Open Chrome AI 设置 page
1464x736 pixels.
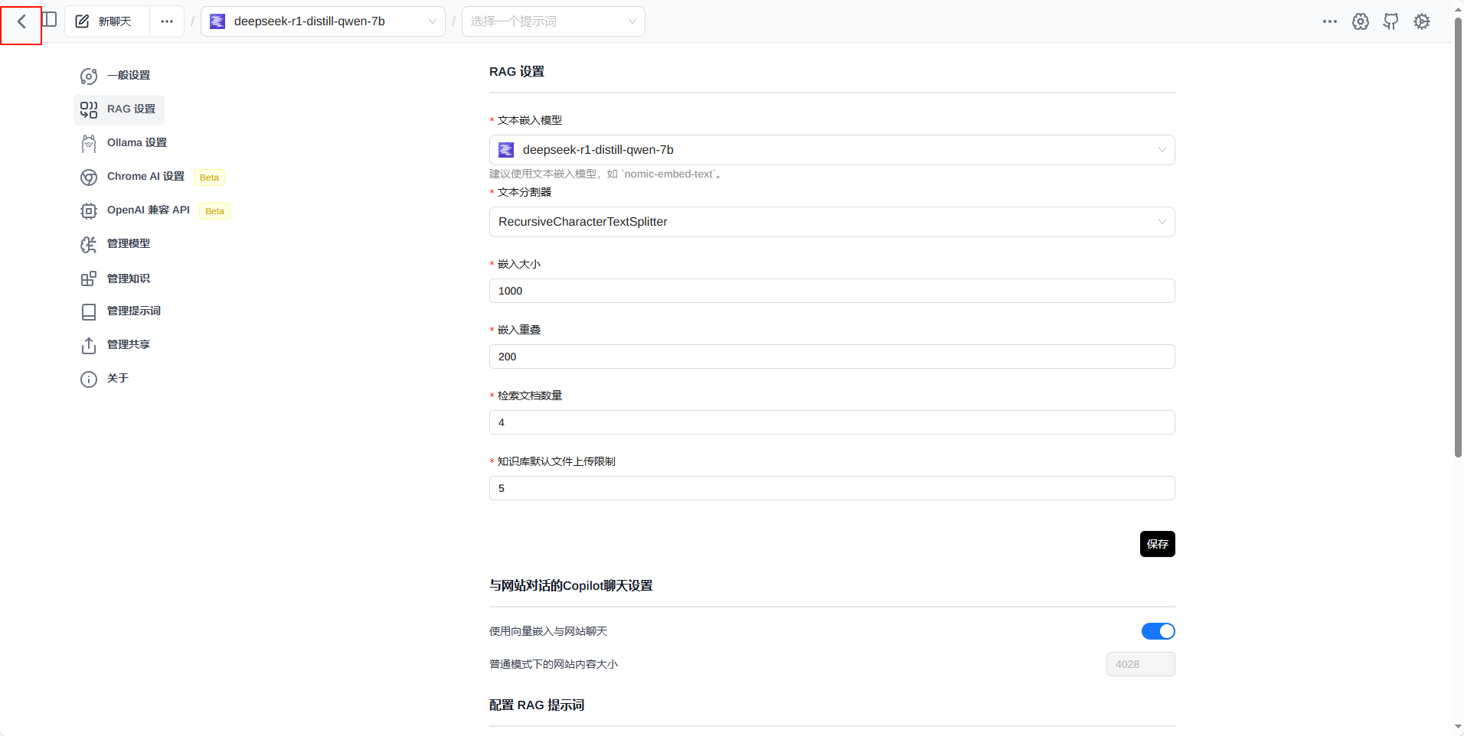145,177
